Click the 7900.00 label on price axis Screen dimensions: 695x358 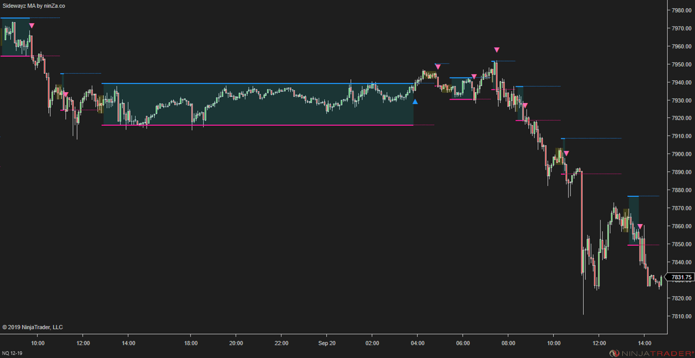pyautogui.click(x=681, y=154)
